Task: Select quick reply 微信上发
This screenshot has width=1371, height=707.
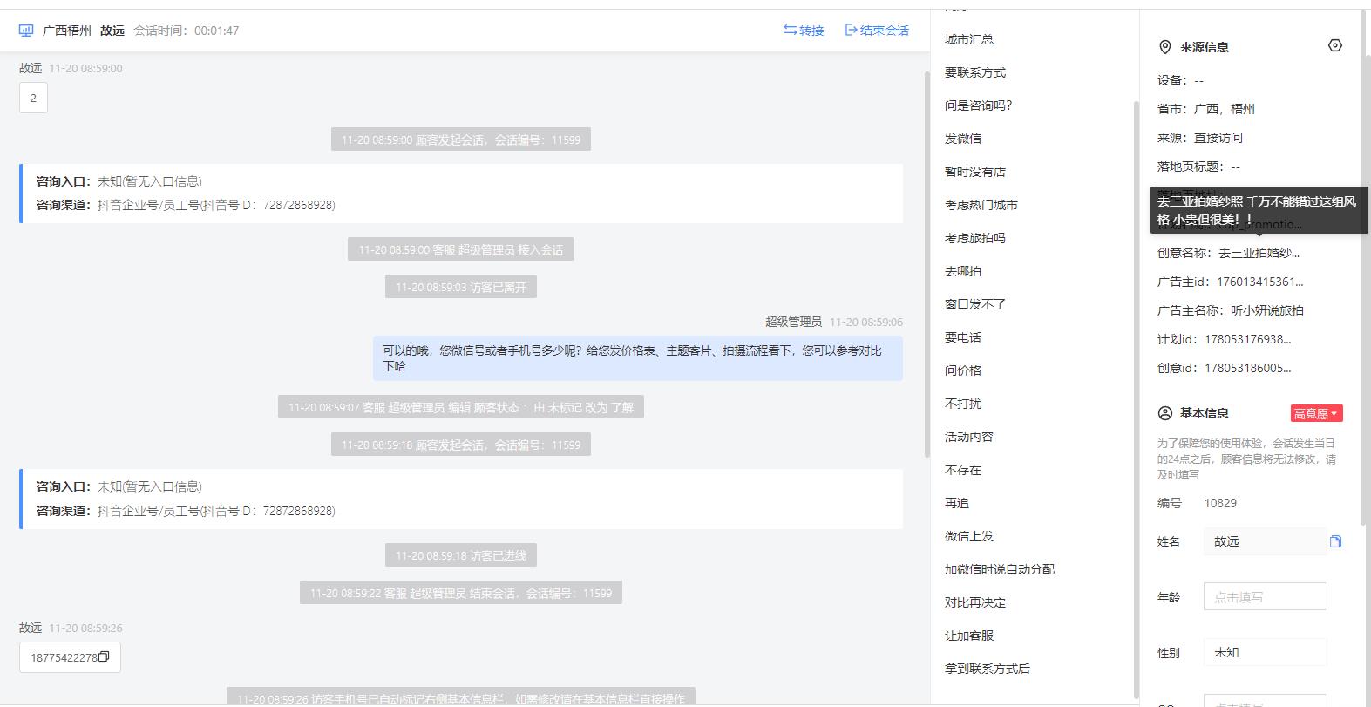Action: click(x=969, y=536)
